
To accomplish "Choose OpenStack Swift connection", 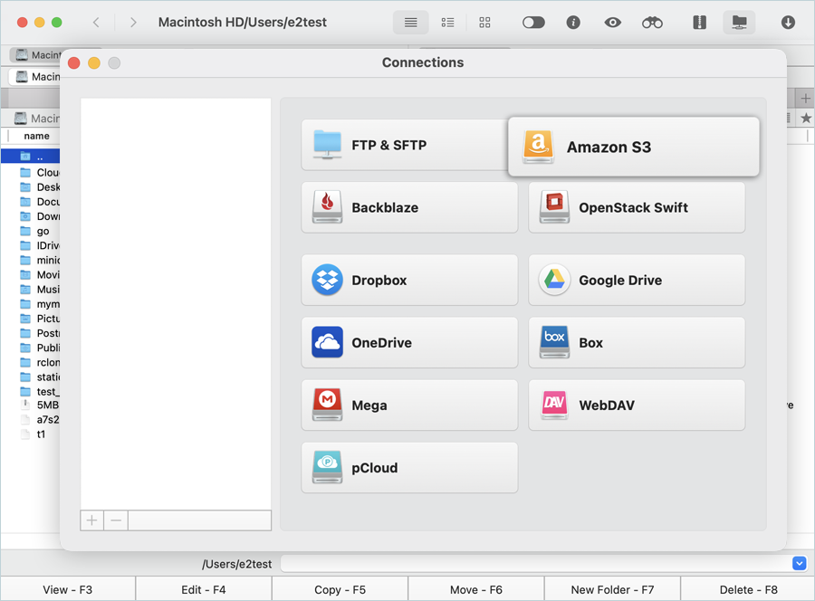I will (637, 207).
